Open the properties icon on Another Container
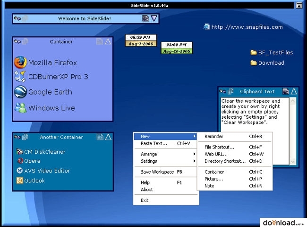 tap(100, 137)
